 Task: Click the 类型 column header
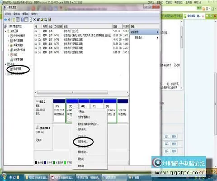50,27
